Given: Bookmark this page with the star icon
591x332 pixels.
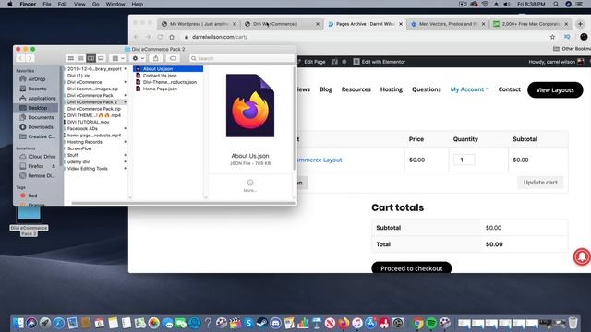Looking at the screenshot, I should 552,37.
